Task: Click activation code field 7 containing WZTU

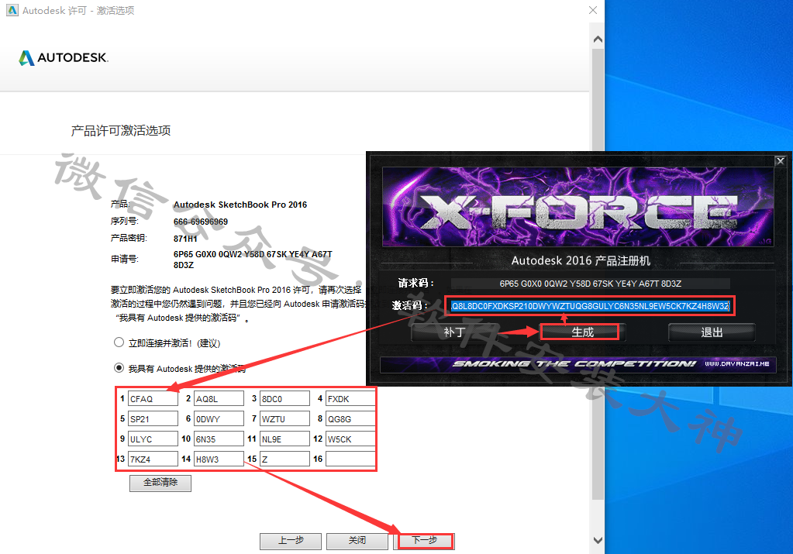Action: 284,419
